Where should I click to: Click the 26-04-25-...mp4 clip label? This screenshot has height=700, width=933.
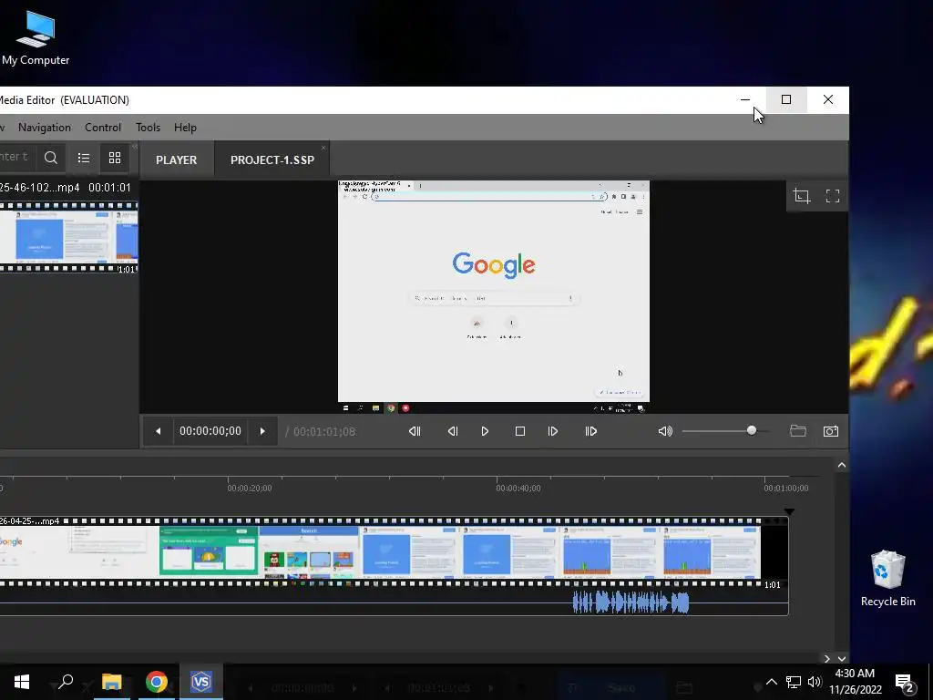coord(30,520)
